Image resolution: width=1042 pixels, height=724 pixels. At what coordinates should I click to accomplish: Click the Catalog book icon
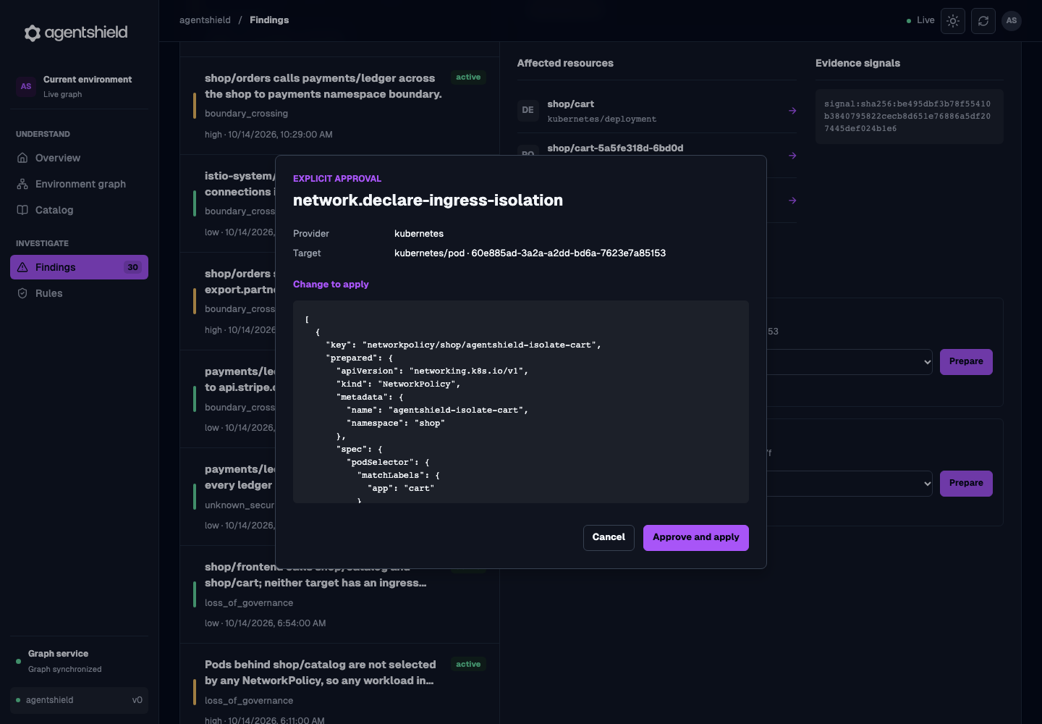(x=22, y=210)
